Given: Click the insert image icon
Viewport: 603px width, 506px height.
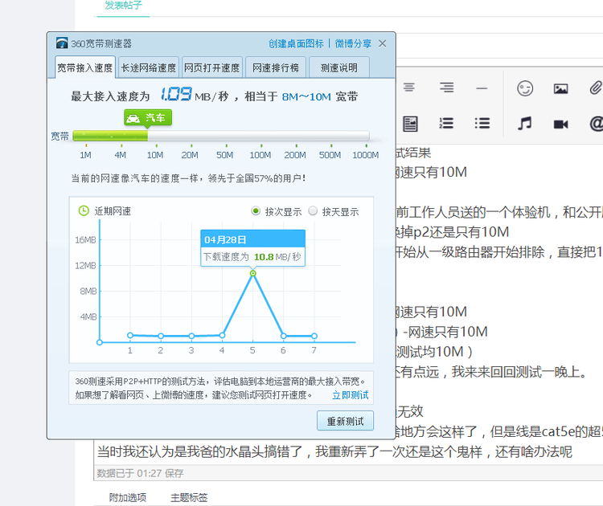Looking at the screenshot, I should coord(560,88).
